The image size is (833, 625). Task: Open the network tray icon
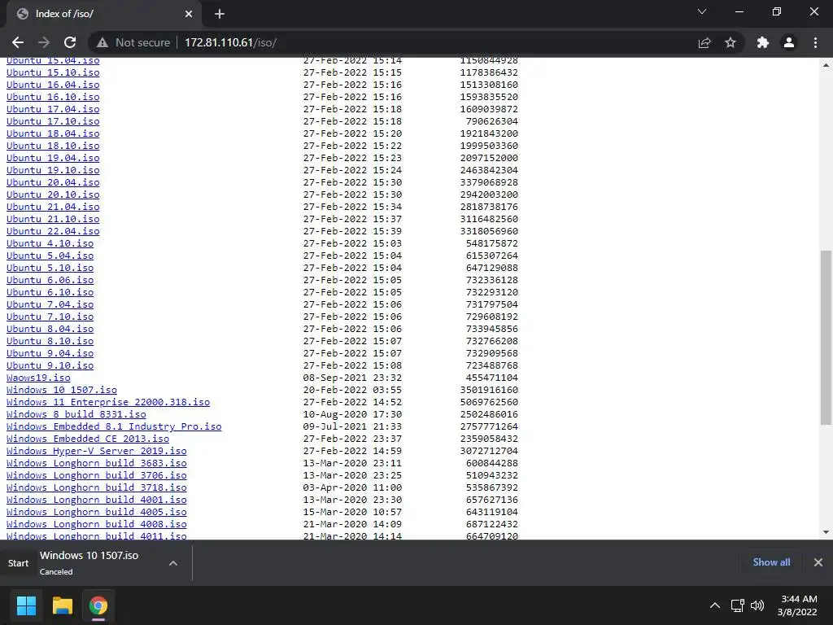[737, 605]
